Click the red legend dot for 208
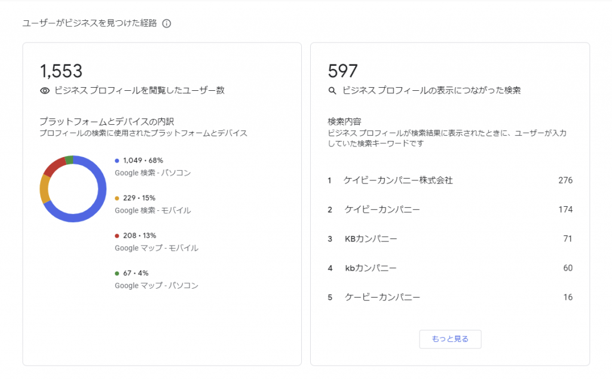This screenshot has width=612, height=380. click(x=117, y=235)
